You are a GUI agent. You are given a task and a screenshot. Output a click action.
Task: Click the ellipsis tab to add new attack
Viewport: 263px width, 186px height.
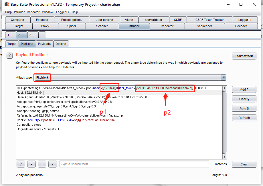[42, 35]
